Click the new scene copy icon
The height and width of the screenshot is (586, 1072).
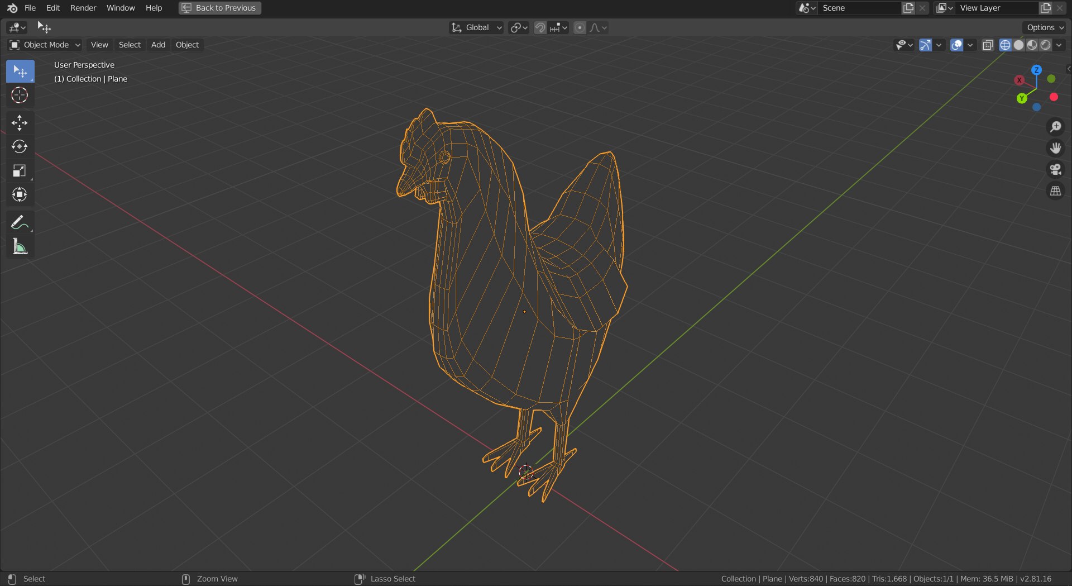pos(909,8)
